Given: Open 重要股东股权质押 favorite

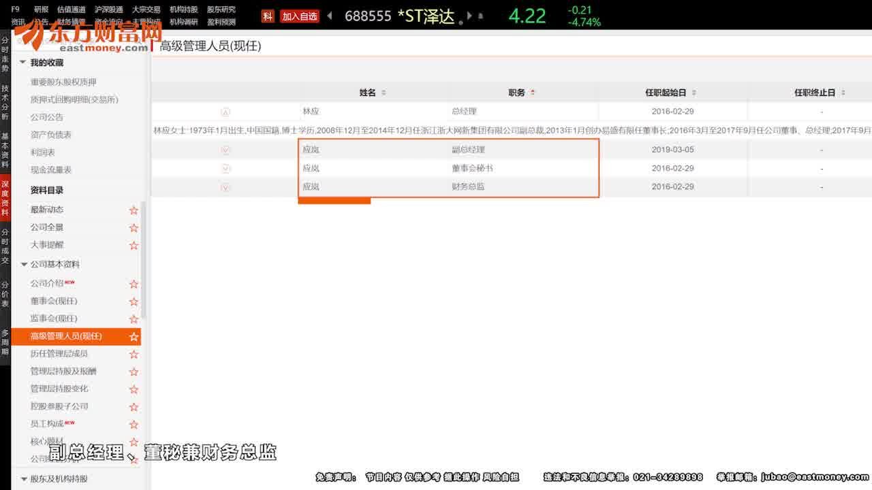Looking at the screenshot, I should (63, 82).
